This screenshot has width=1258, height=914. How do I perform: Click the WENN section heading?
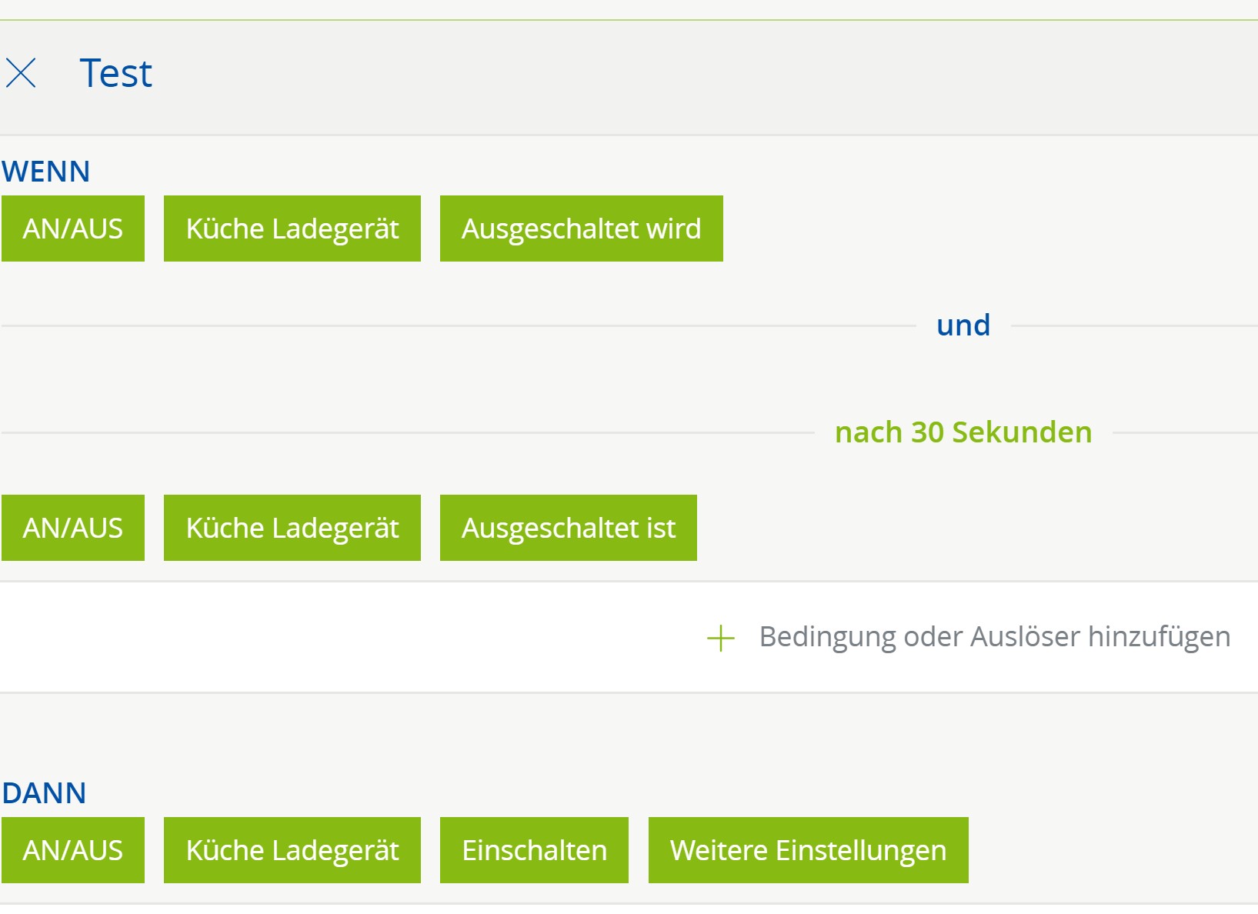click(46, 172)
